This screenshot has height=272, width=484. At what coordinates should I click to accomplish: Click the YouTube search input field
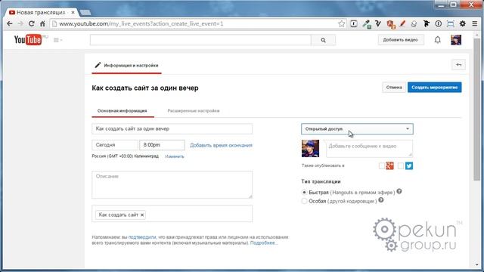200,40
